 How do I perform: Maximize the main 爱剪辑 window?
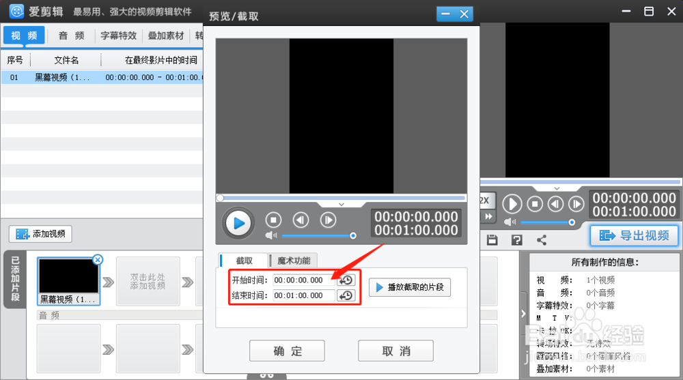(x=649, y=11)
